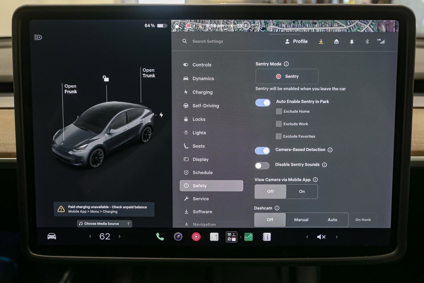
Task: Tap Open Frunk
Action: tap(70, 89)
